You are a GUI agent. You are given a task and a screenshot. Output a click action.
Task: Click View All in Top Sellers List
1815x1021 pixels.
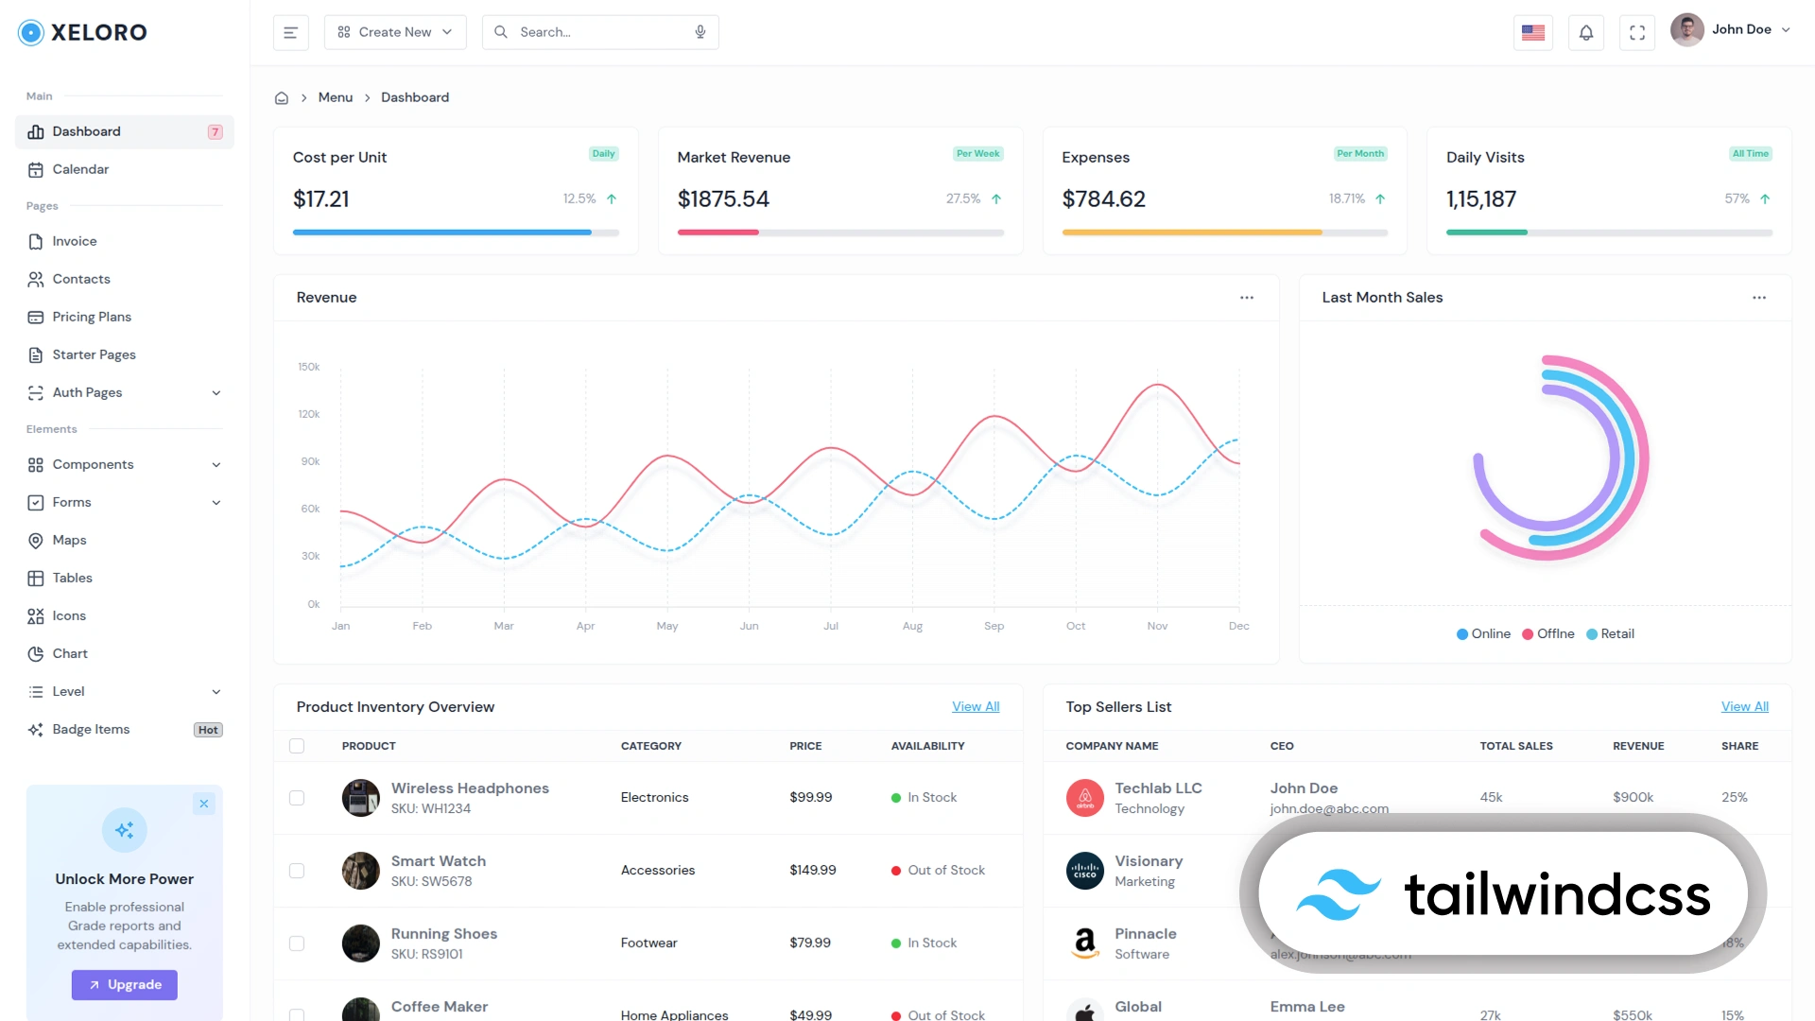pos(1745,706)
